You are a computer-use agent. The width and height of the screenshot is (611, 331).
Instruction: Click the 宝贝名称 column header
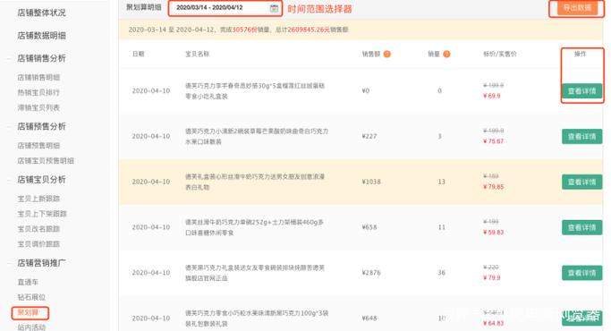pyautogui.click(x=197, y=54)
